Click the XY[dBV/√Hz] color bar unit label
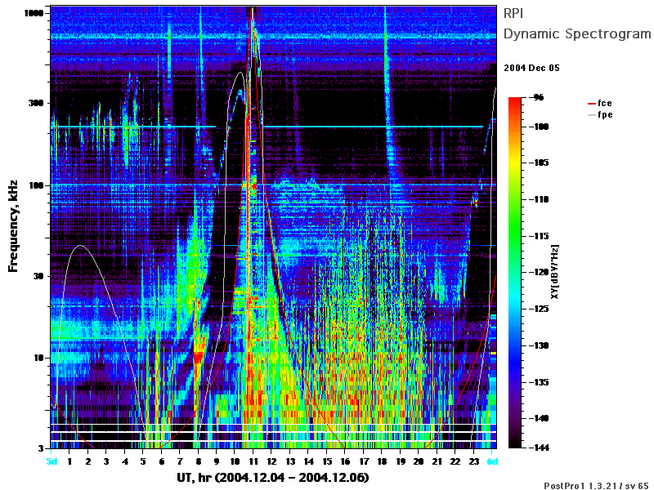 (x=554, y=272)
